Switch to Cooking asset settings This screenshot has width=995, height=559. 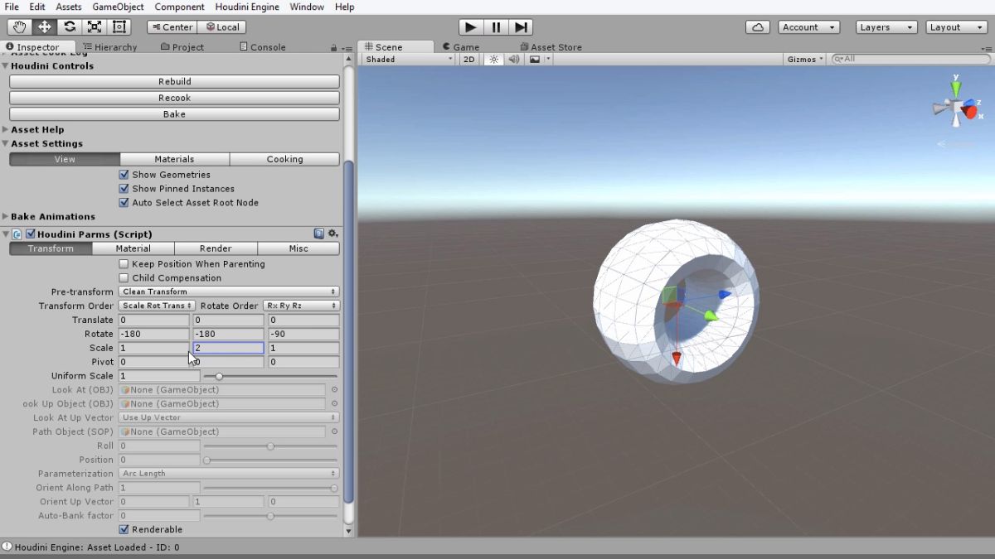[x=284, y=159]
